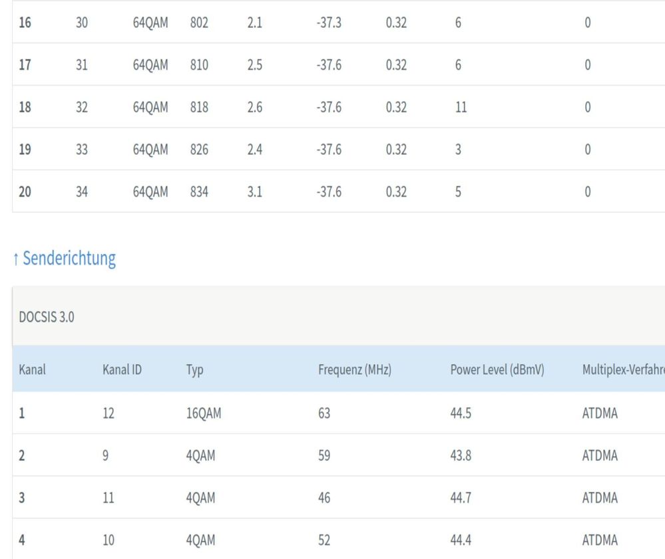Click the up arrow beside Senderichtung
The image size is (665, 559).
(16, 260)
